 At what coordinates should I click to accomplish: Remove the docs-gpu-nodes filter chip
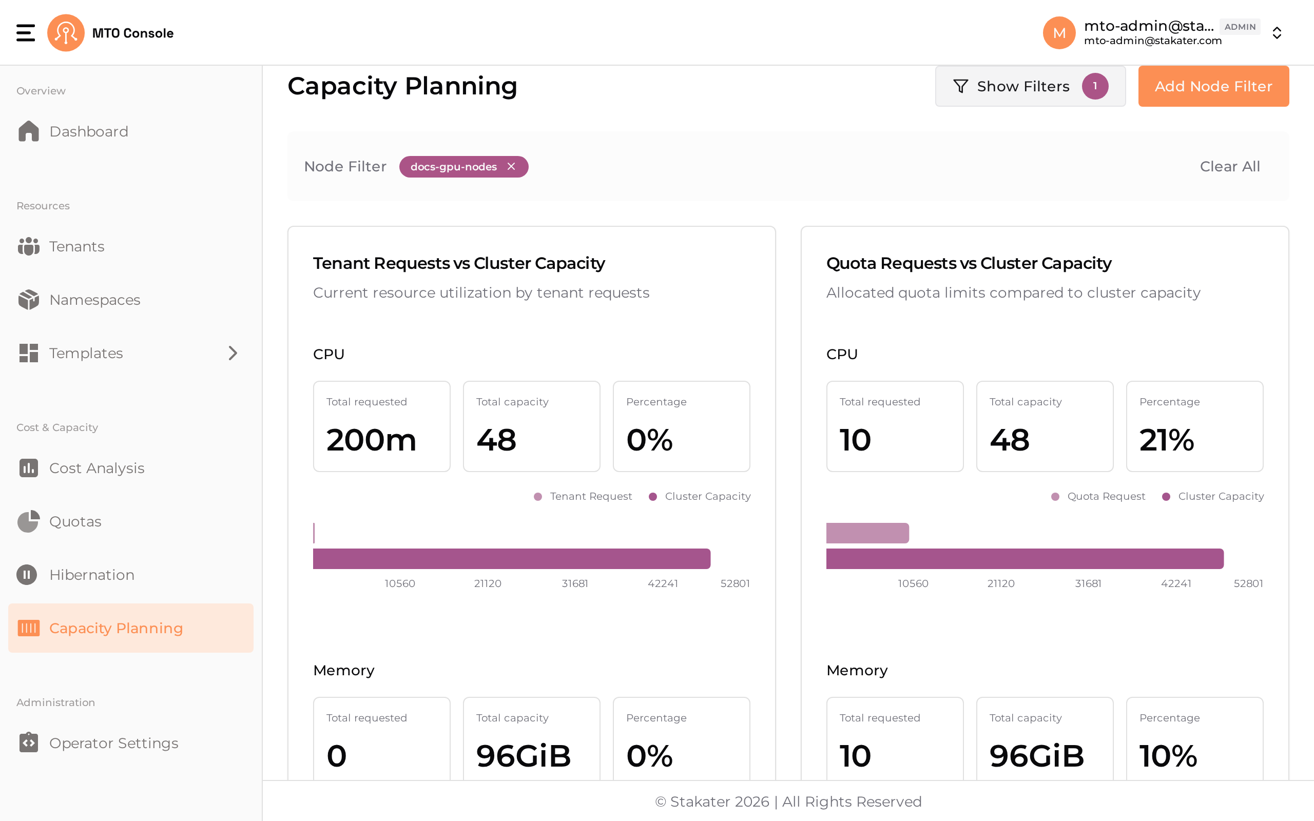[x=511, y=167]
